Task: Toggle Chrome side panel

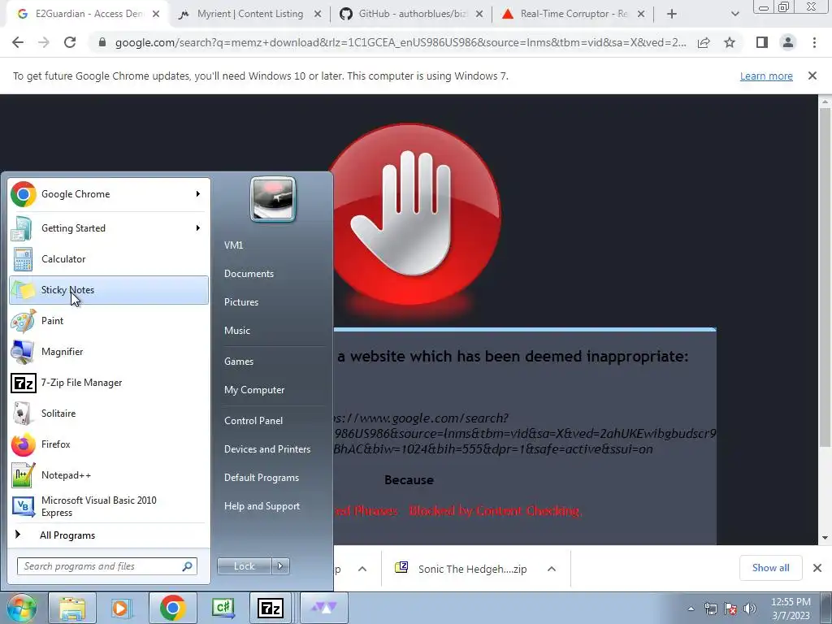Action: 762,42
